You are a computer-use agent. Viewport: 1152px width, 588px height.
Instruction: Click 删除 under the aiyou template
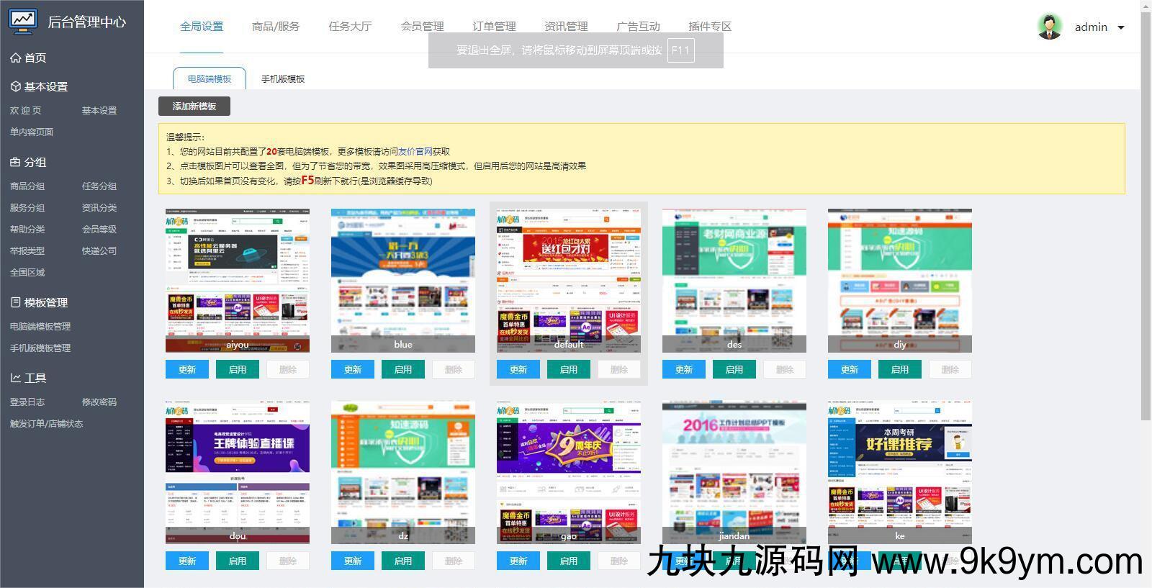[288, 369]
